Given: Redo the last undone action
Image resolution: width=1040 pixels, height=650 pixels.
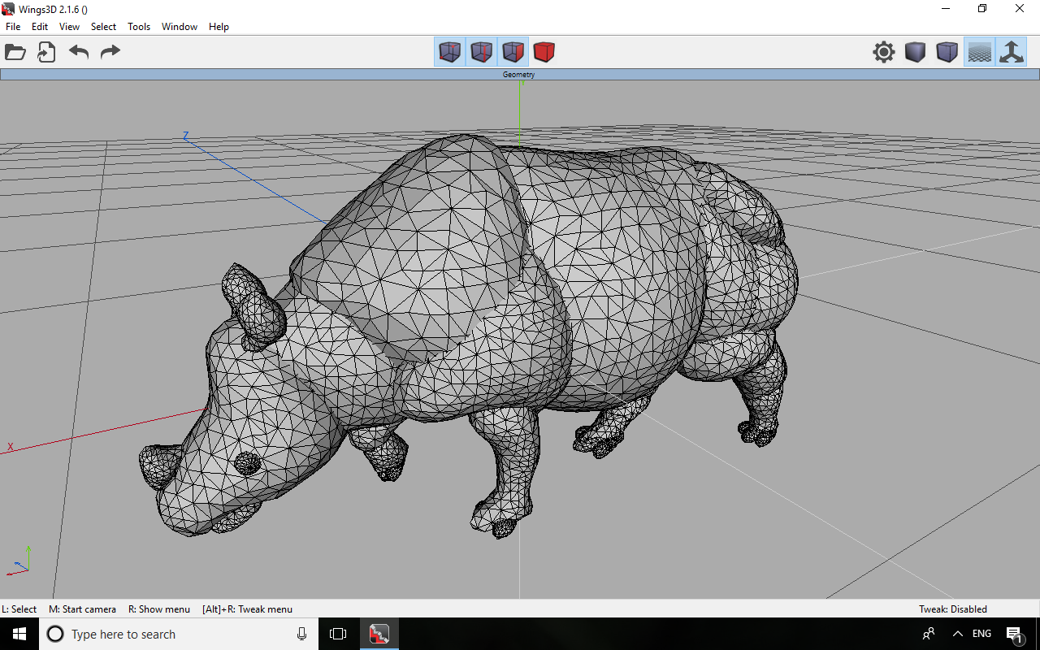Looking at the screenshot, I should 109,51.
